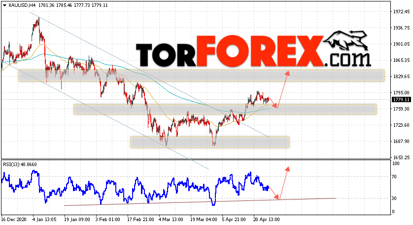
Task: Select the 1829.65 price axis value
Action: (x=401, y=77)
